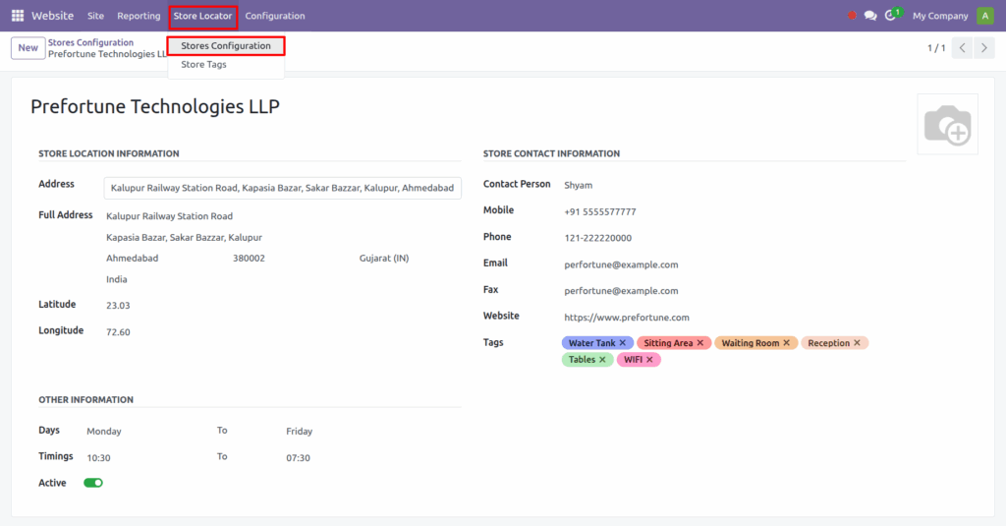
Task: Open the activities clock icon
Action: [892, 14]
